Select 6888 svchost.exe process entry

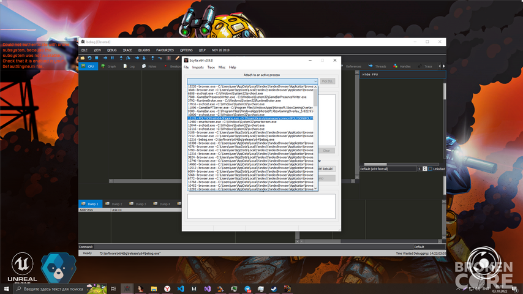(x=250, y=94)
